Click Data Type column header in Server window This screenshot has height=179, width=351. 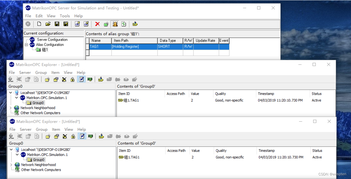[x=170, y=40]
